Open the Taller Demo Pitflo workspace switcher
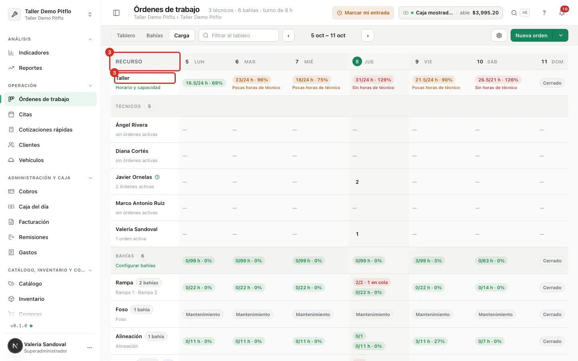Viewport: 578px width, 361px height. (51, 14)
